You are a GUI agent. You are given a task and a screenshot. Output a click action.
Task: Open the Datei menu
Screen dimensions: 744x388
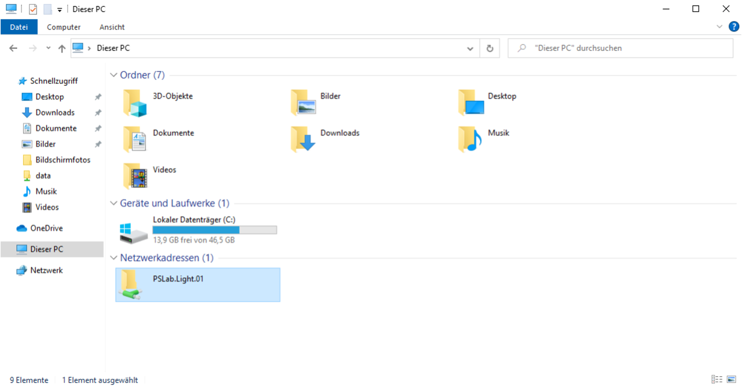point(19,27)
